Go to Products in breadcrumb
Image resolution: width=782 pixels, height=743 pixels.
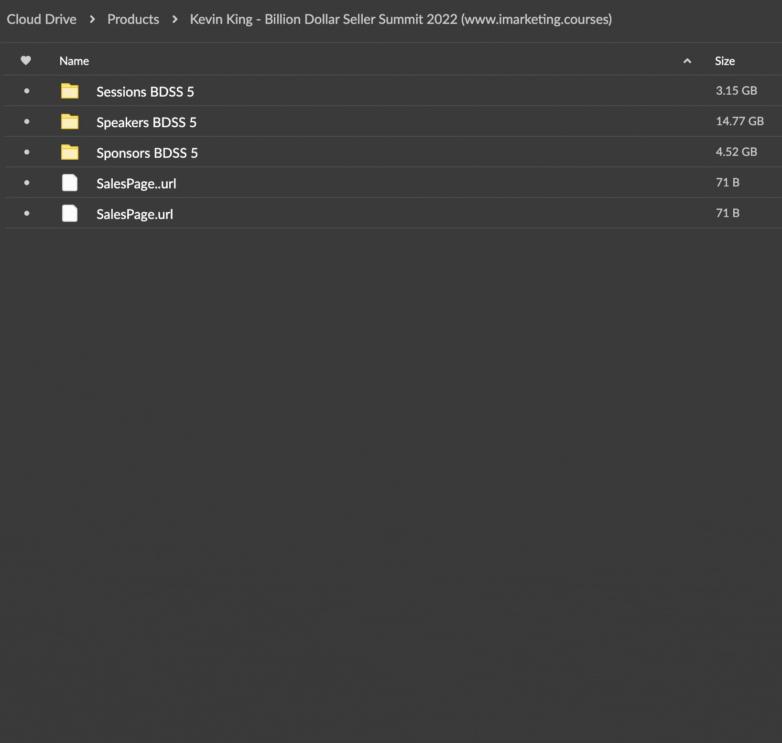(133, 19)
